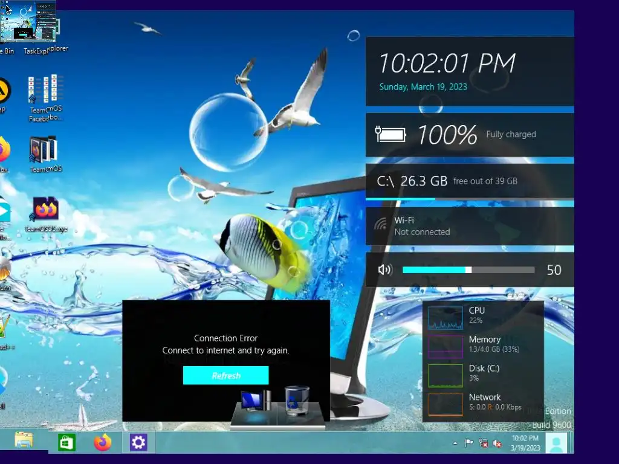This screenshot has width=619, height=464.
Task: Click the C: drive usage progress bar
Action: [x=470, y=199]
